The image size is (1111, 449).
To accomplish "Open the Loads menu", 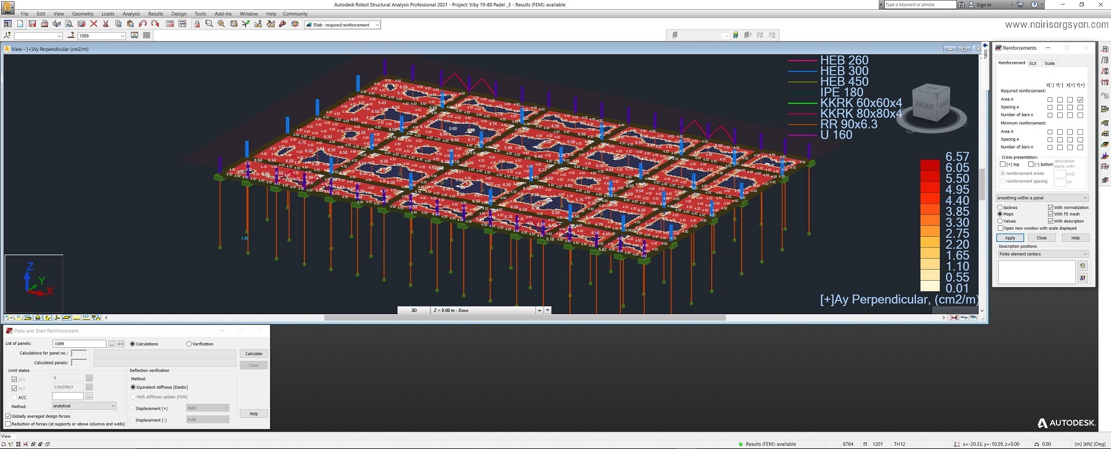I will click(x=108, y=14).
